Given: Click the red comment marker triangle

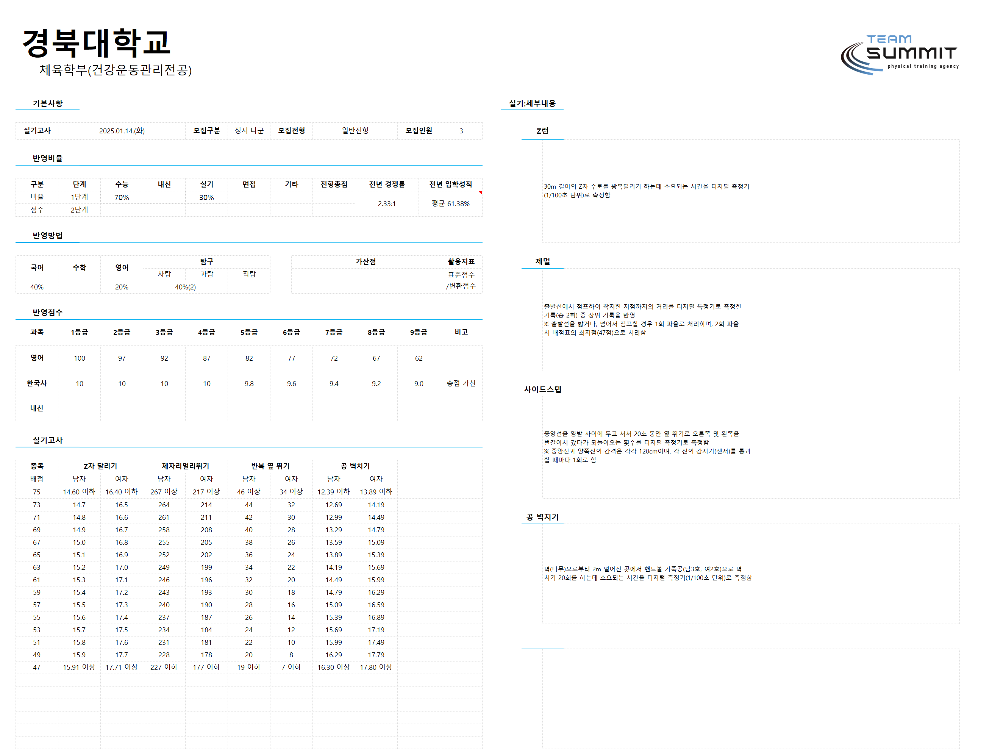Looking at the screenshot, I should pyautogui.click(x=481, y=193).
